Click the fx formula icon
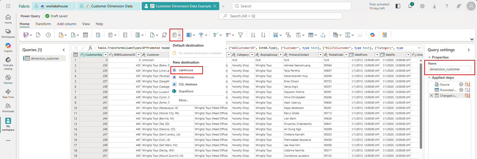Screen dimensions: 477x159 (90, 48)
